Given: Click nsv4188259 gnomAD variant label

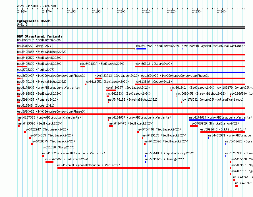Looking at the screenshot, I should tap(74, 153).
